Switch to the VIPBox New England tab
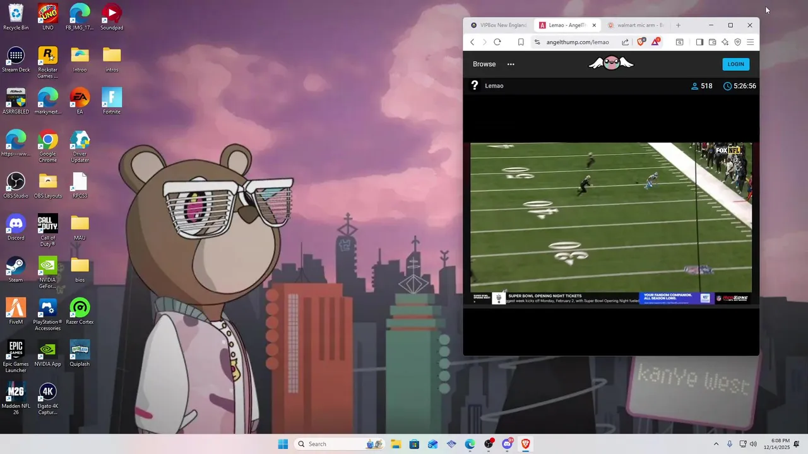Viewport: 808px width, 454px height. point(498,25)
